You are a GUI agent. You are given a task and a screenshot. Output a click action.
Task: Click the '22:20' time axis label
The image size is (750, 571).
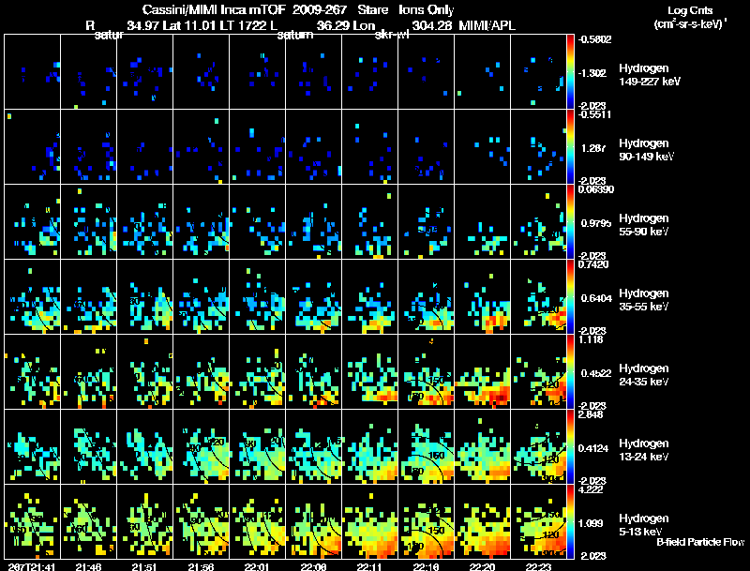click(482, 566)
